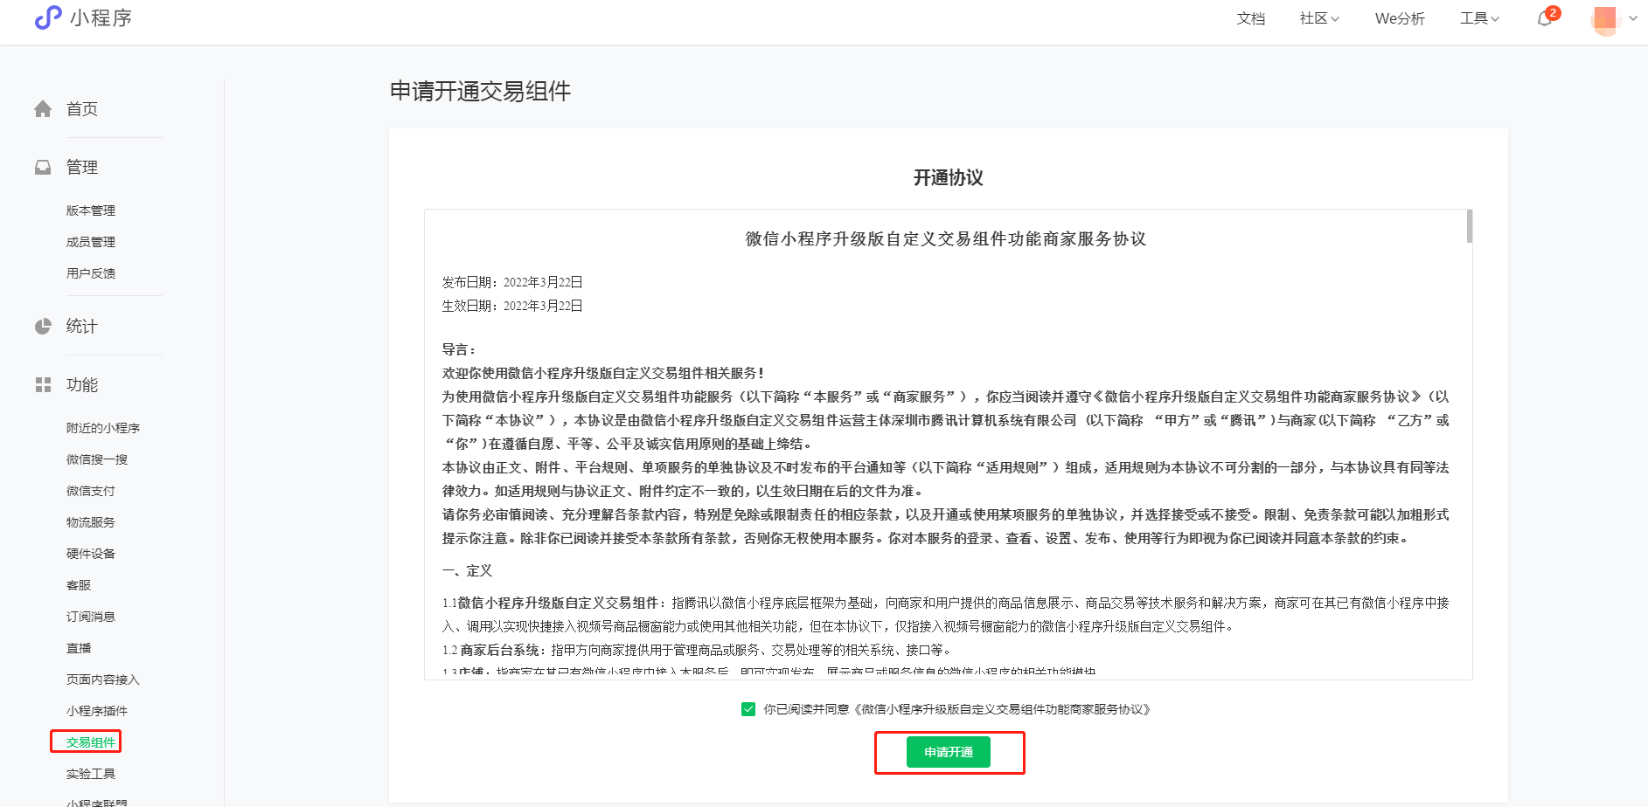The width and height of the screenshot is (1648, 807).
Task: Click the 一、定义 section heading
Action: tap(468, 570)
